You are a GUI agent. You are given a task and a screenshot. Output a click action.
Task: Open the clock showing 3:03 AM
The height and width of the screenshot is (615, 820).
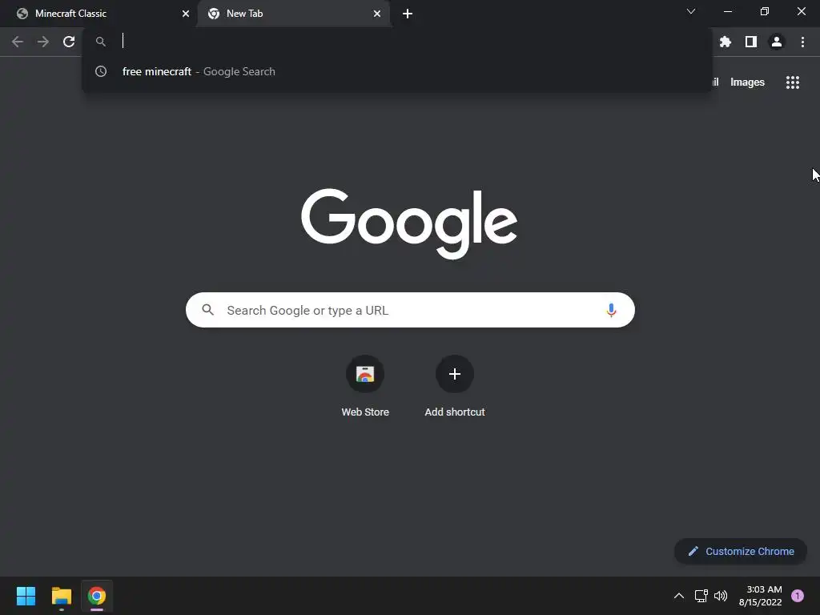[x=761, y=596]
